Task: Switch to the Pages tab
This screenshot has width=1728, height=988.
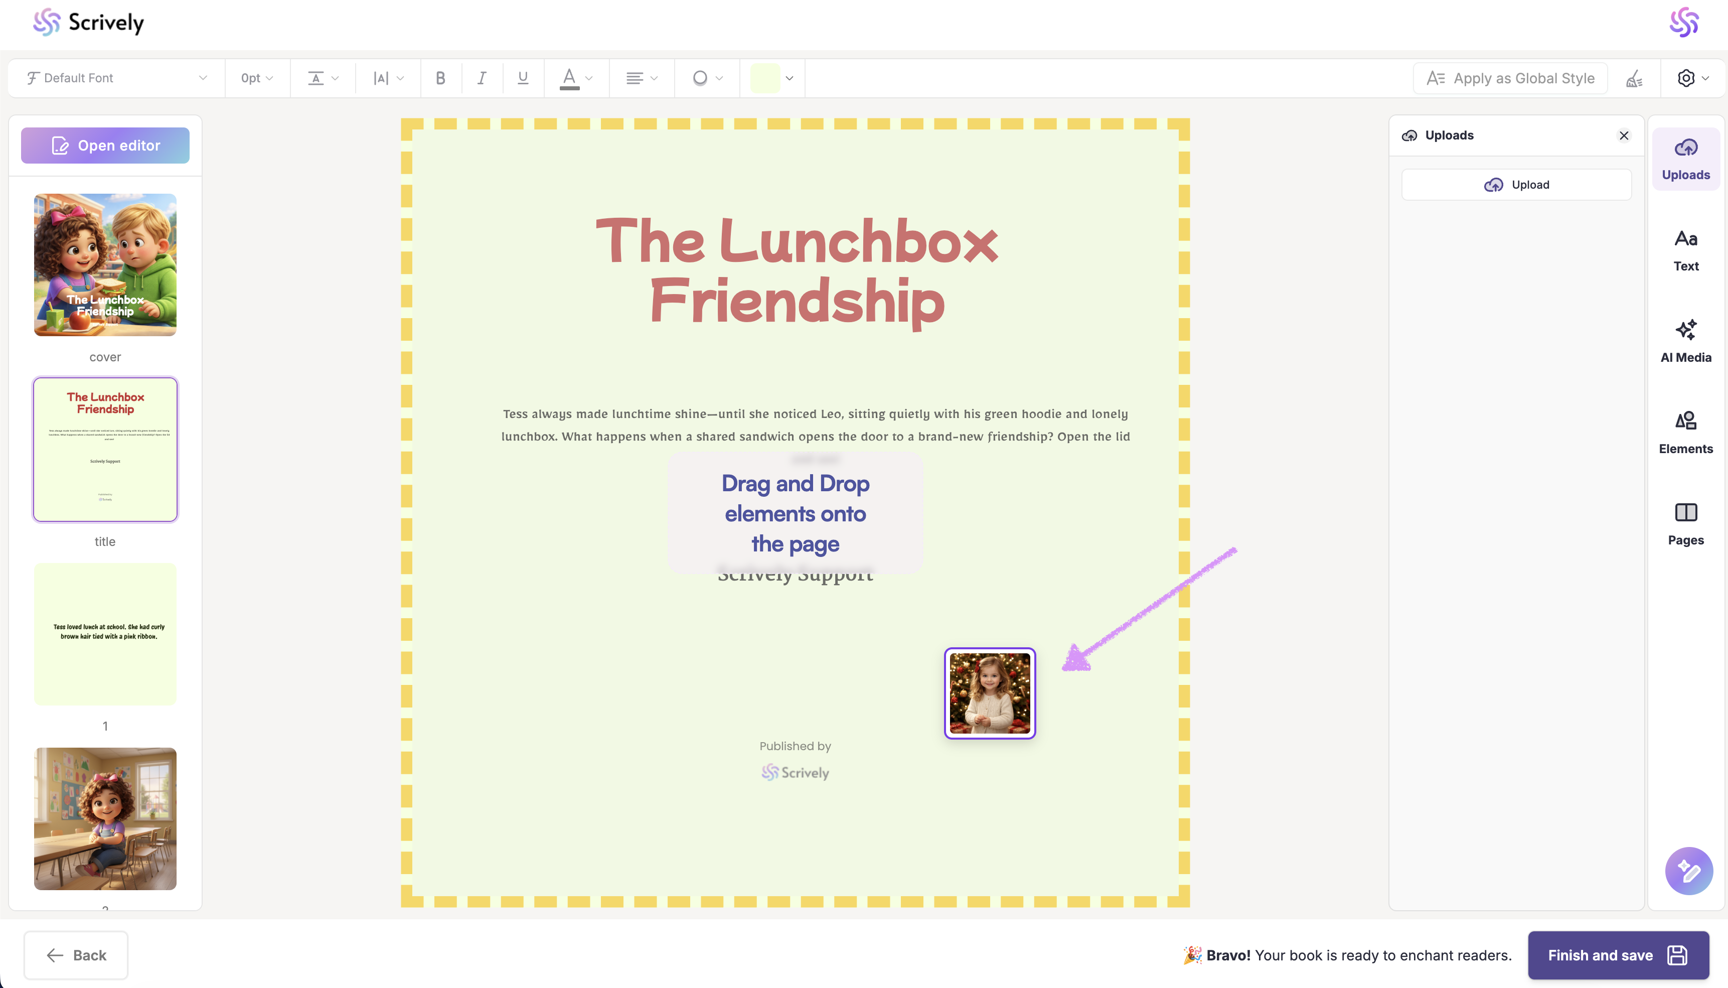Action: pos(1685,524)
